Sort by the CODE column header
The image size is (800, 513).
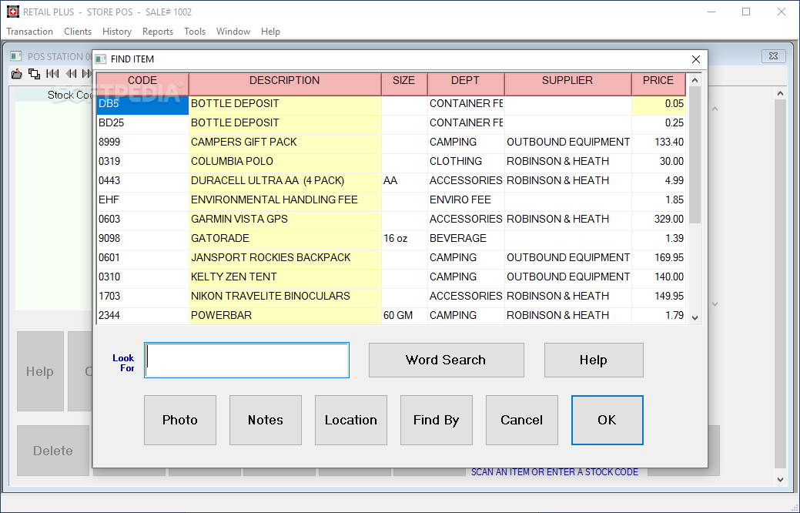[142, 84]
